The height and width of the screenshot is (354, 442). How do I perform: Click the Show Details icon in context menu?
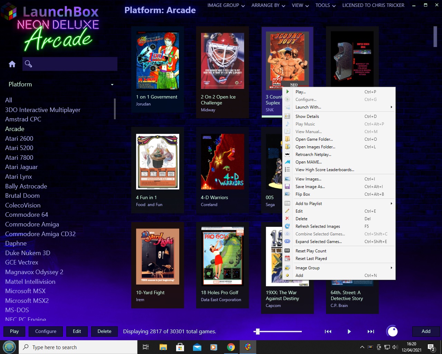click(287, 116)
